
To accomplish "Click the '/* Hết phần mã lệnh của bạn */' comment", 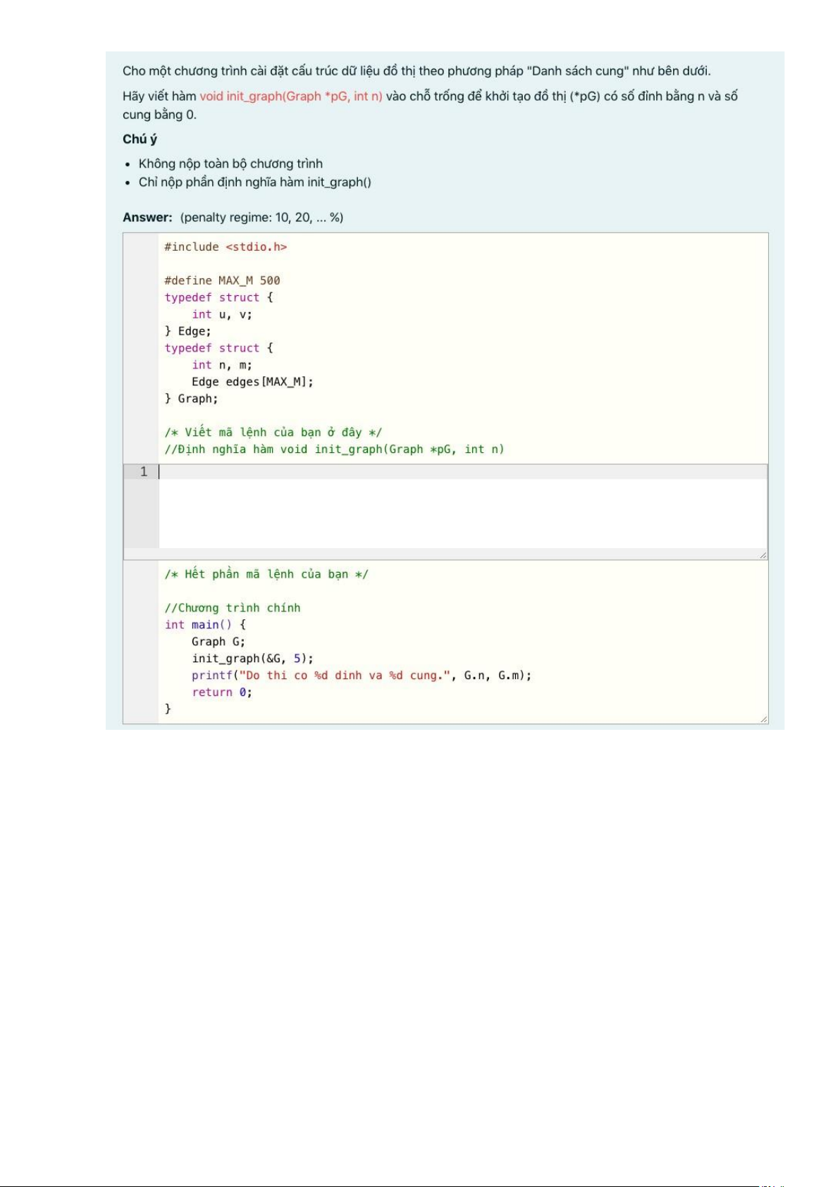I will pyautogui.click(x=266, y=574).
